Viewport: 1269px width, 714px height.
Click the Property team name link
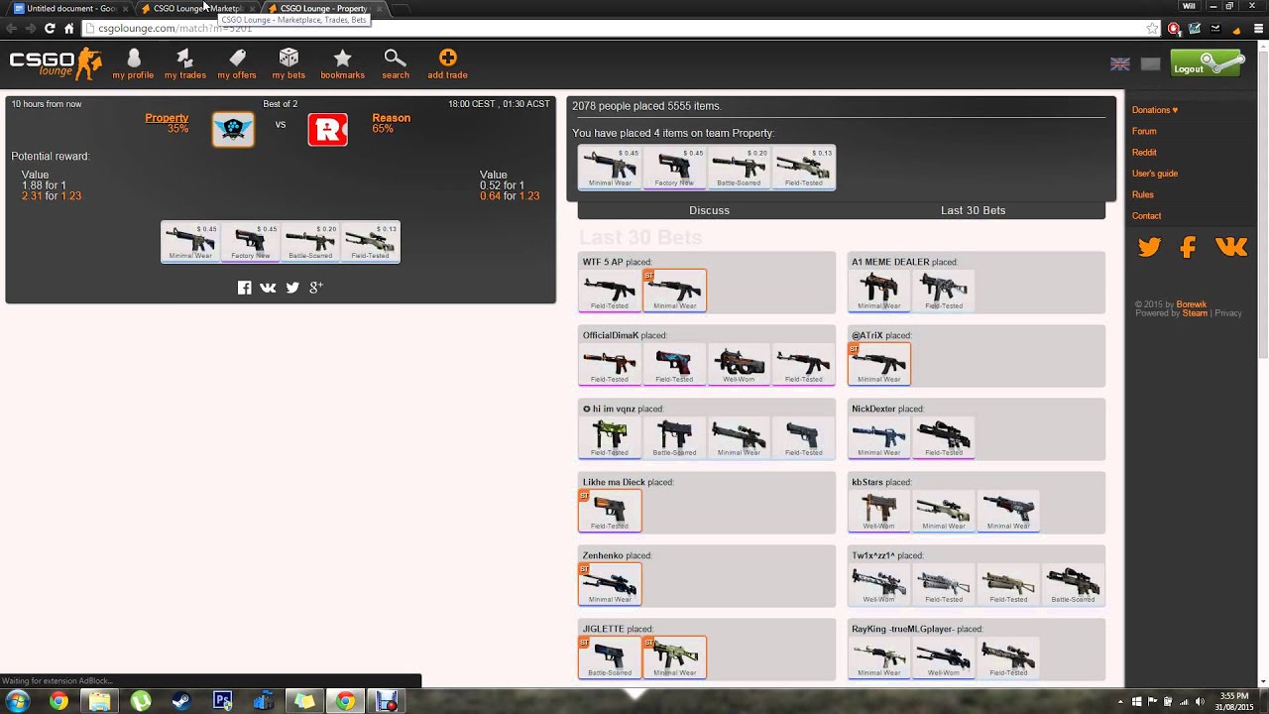tap(167, 118)
